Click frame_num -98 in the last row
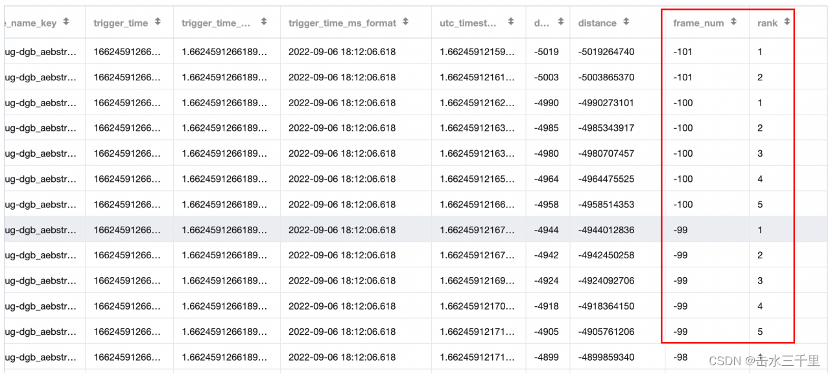 coord(680,357)
